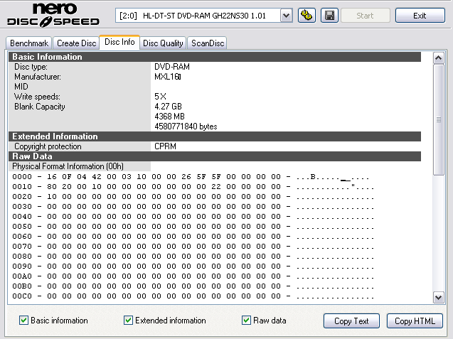
Task: Open the drive options icon
Action: (307, 16)
